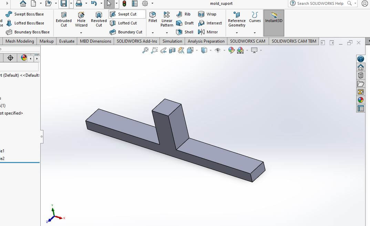Click Zoom to Fit in view toolbar
370x226 pixels.
pos(145,50)
